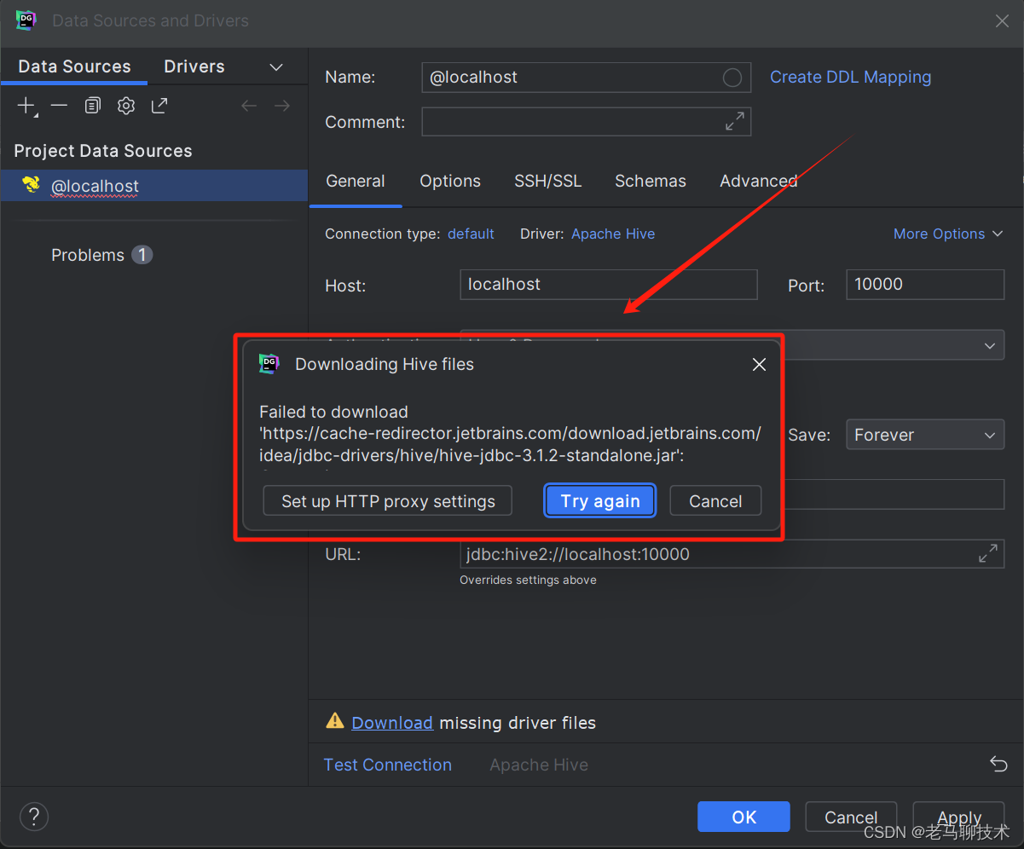The image size is (1024, 849).
Task: Click the Project Data Sources heading
Action: tap(103, 151)
